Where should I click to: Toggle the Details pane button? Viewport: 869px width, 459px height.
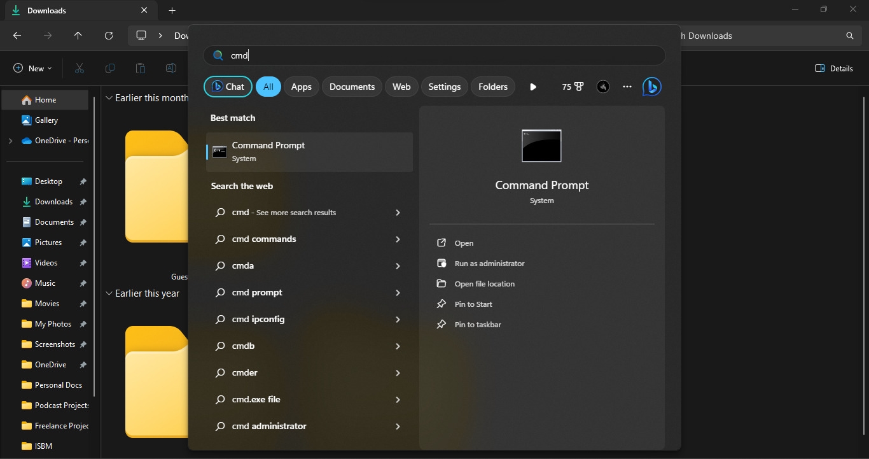pyautogui.click(x=834, y=68)
